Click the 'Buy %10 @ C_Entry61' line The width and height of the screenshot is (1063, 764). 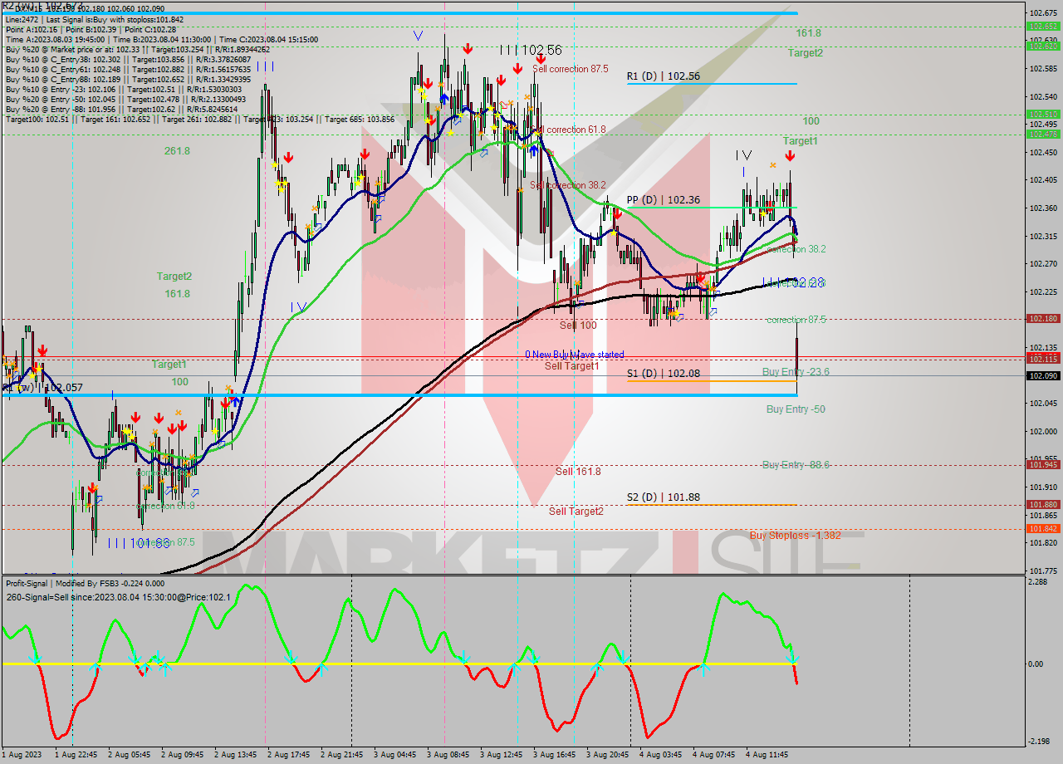coord(129,69)
